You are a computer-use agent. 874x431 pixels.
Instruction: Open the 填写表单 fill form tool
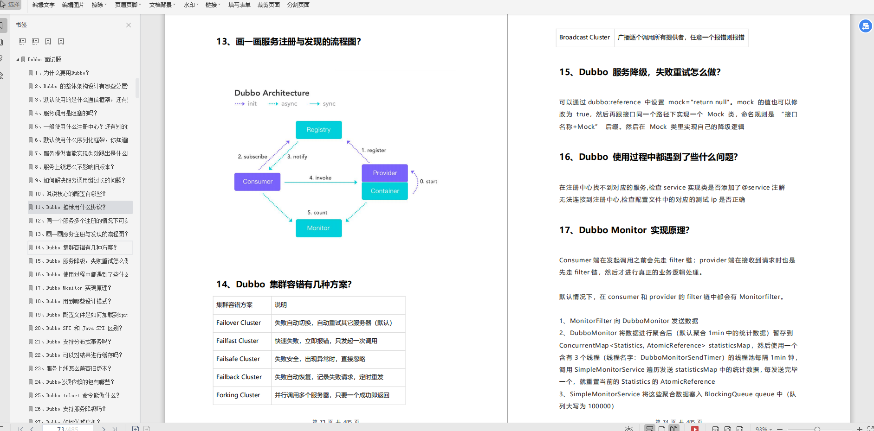(x=240, y=5)
